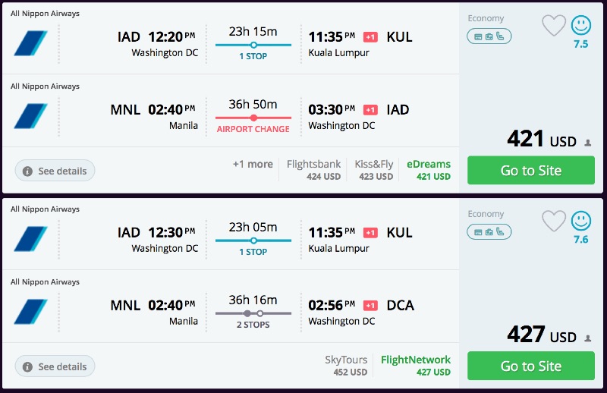
Task: Click airline logo on MNL to IAD flight
Action: 30,116
